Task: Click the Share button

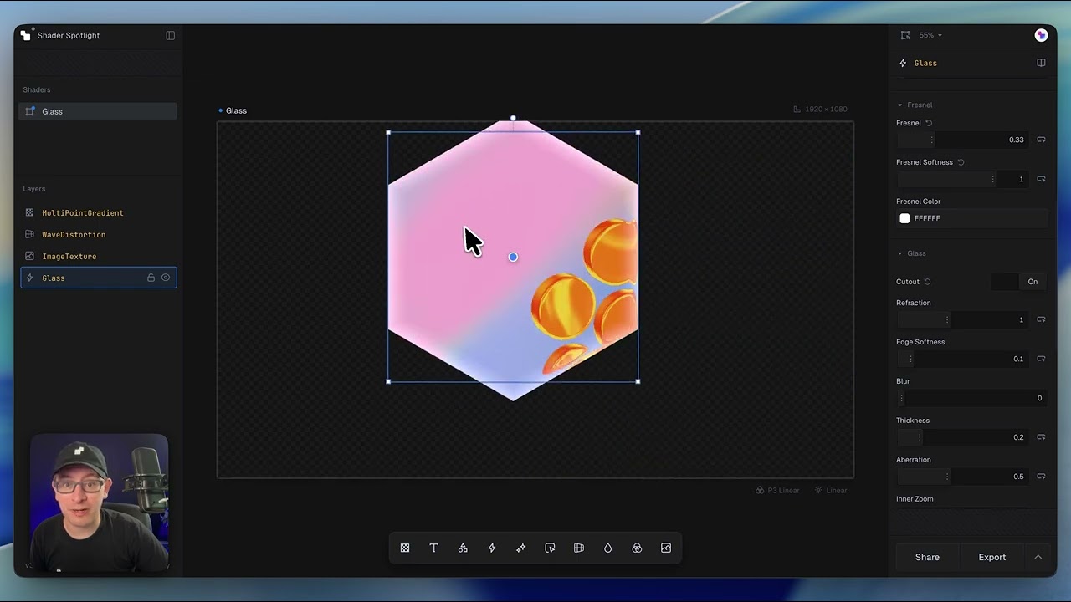Action: [x=927, y=557]
